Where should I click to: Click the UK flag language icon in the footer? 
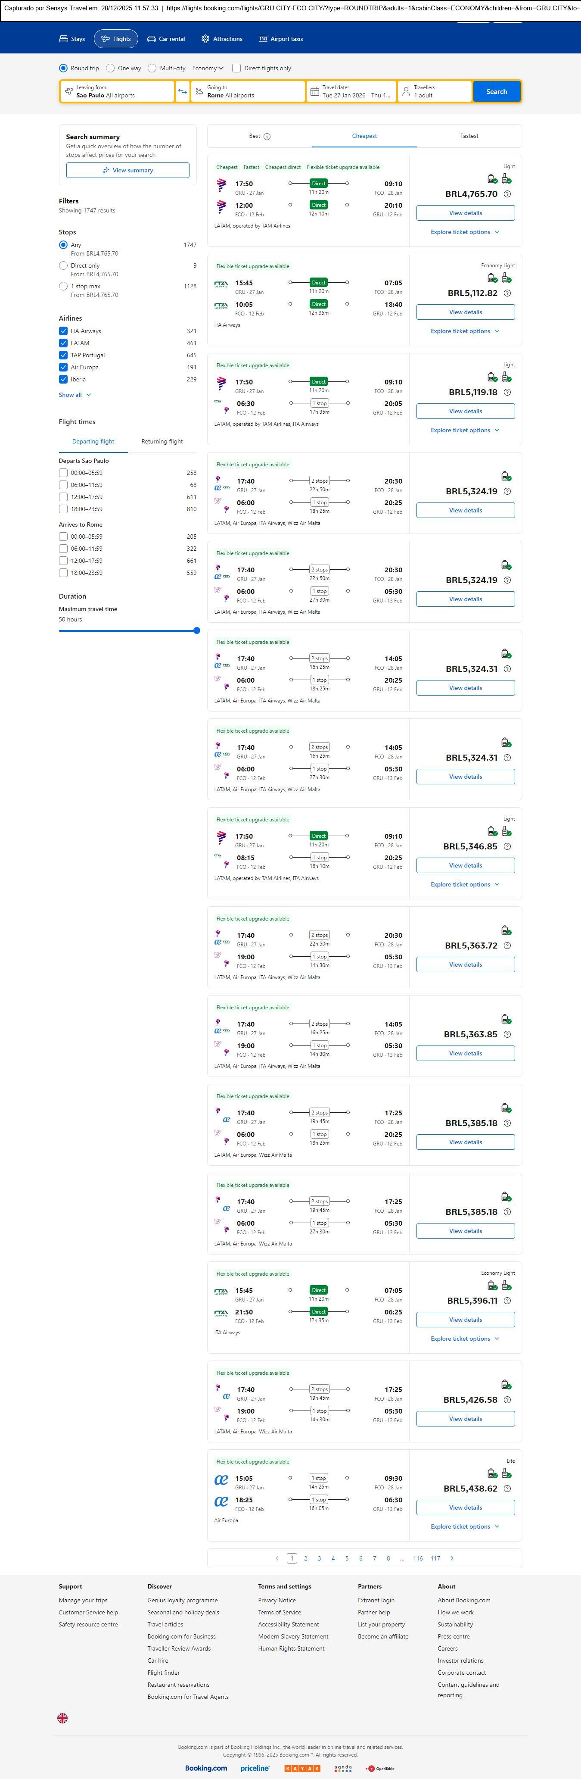tap(62, 1717)
